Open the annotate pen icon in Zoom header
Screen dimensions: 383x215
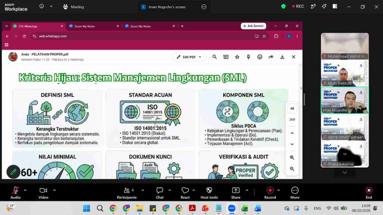coord(313,6)
